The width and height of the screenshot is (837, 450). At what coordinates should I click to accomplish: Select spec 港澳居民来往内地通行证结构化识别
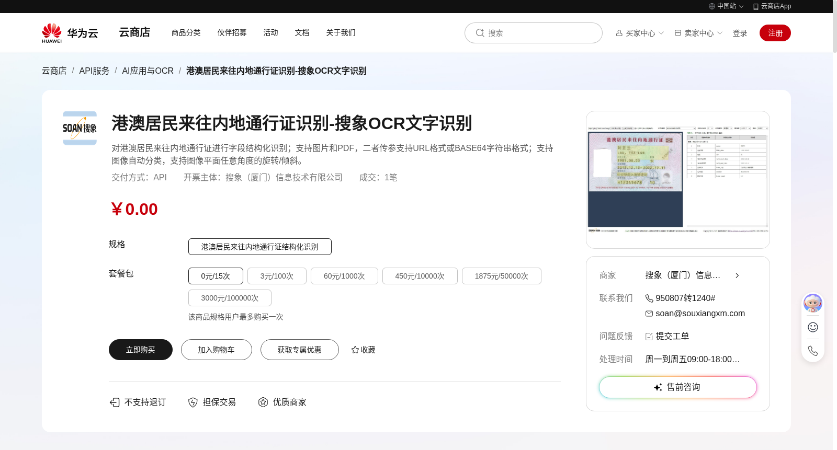coord(260,247)
